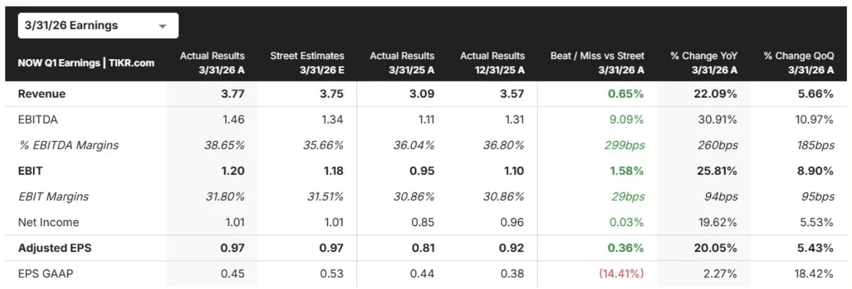Click the NOW Q1 Earnings TIKR.com header
This screenshot has height=289, width=852.
tap(86, 63)
